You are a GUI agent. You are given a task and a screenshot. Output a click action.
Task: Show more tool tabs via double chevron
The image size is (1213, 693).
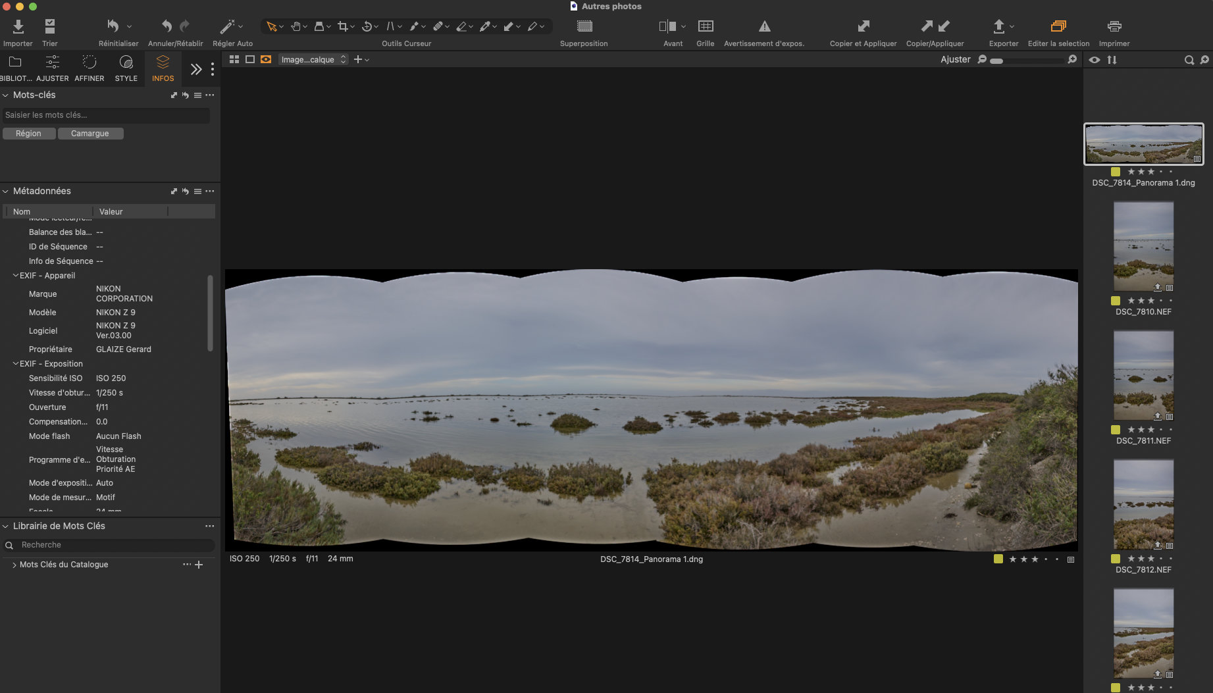click(196, 69)
